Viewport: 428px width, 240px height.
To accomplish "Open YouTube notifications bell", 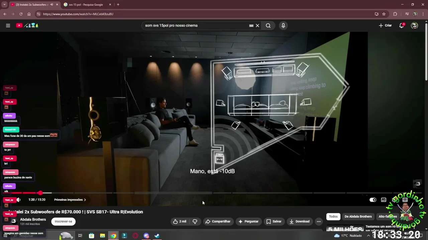I will click(x=402, y=25).
